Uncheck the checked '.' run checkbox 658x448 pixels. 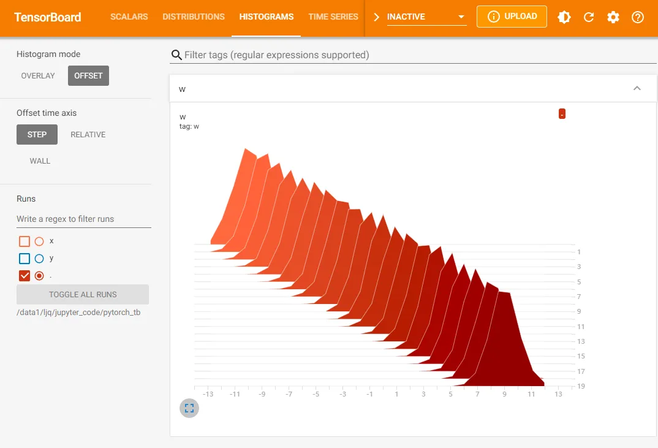[25, 276]
